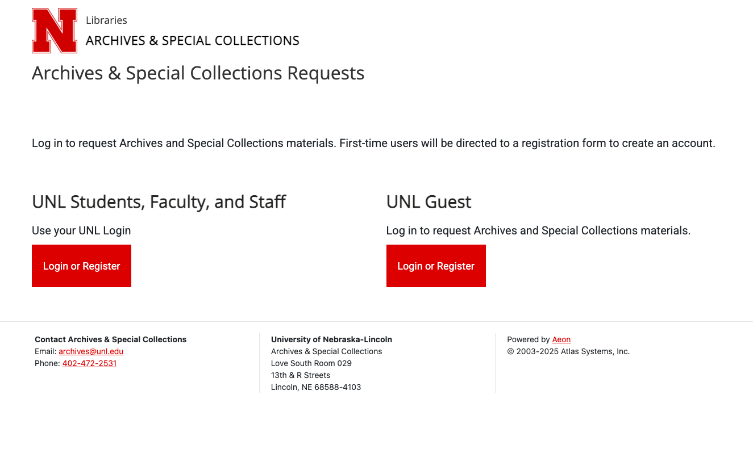Click the red Nebraska N logo

(55, 31)
